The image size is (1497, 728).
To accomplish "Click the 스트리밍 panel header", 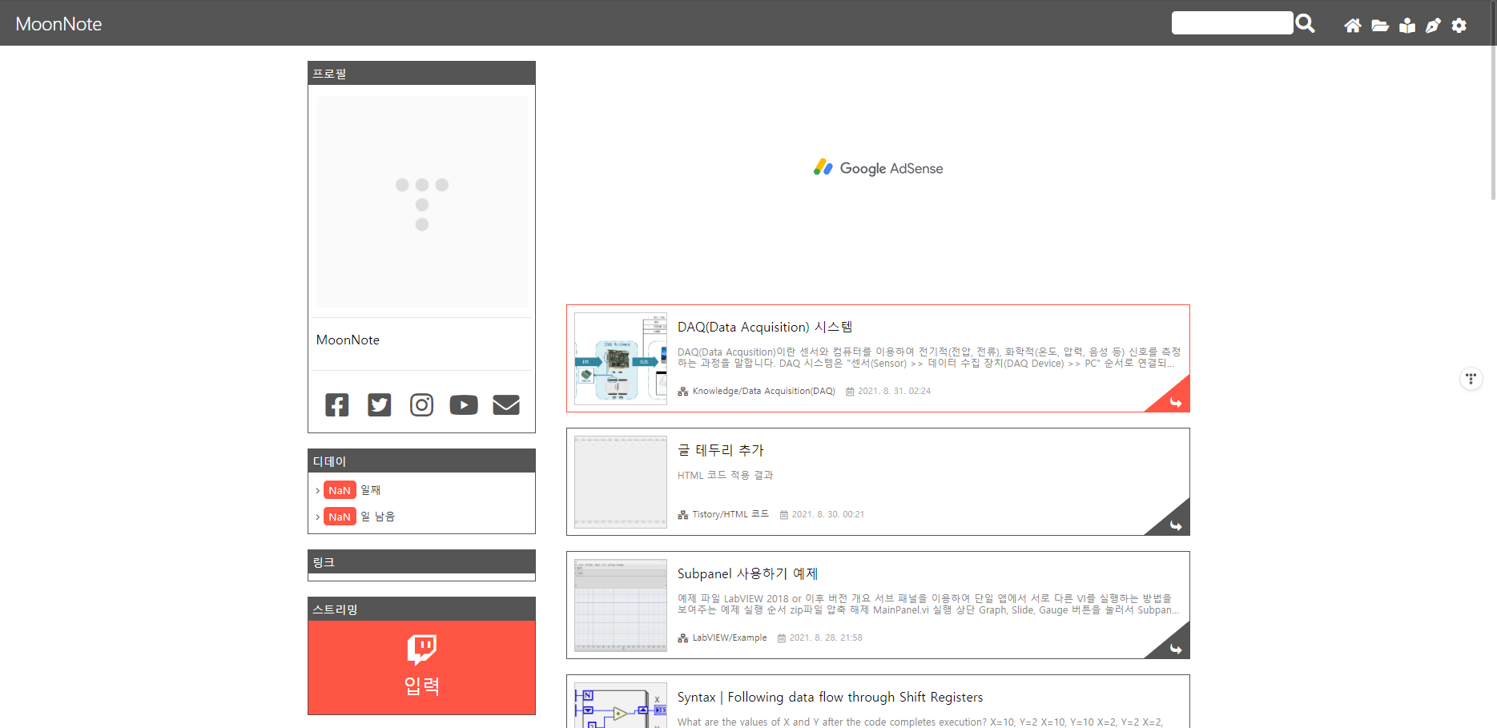I will (422, 609).
